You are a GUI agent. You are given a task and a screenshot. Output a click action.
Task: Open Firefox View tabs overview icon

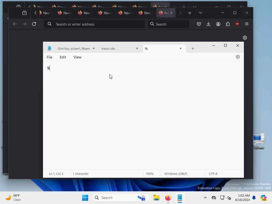[x=24, y=13]
